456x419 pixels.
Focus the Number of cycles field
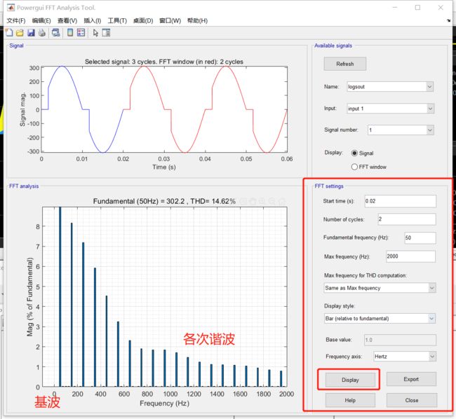pyautogui.click(x=407, y=219)
